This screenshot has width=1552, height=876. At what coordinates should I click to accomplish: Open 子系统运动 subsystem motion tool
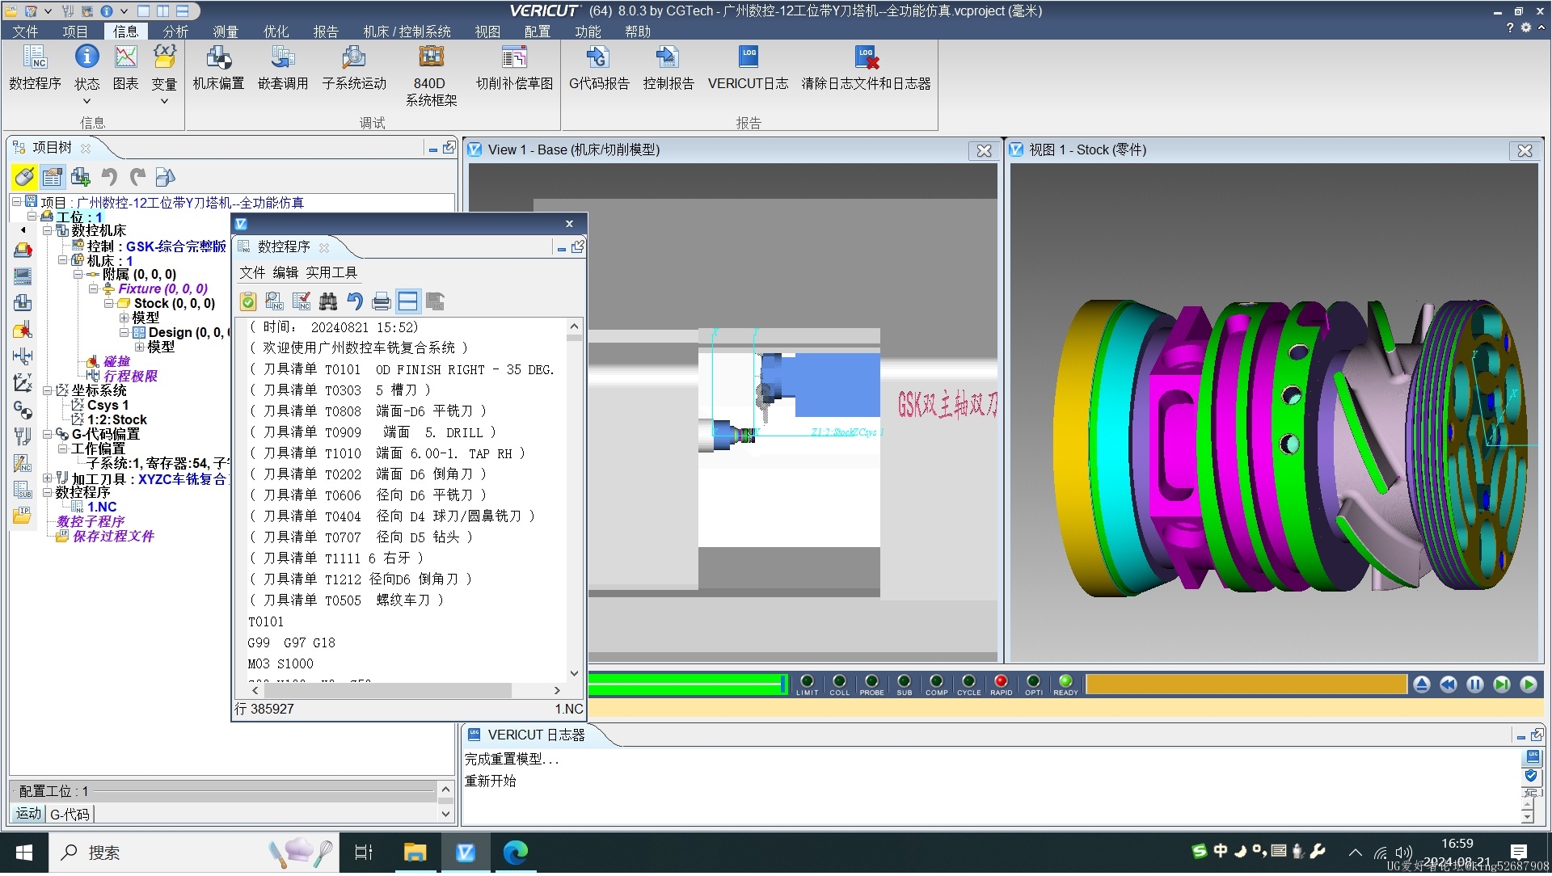(354, 68)
